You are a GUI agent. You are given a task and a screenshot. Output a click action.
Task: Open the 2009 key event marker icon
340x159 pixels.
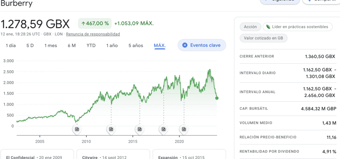click(77, 130)
